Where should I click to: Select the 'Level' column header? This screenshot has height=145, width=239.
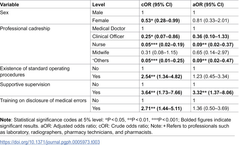(99, 5)
